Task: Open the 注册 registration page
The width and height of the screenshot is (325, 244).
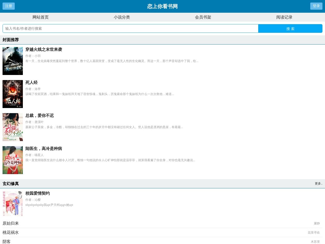Action: click(8, 6)
